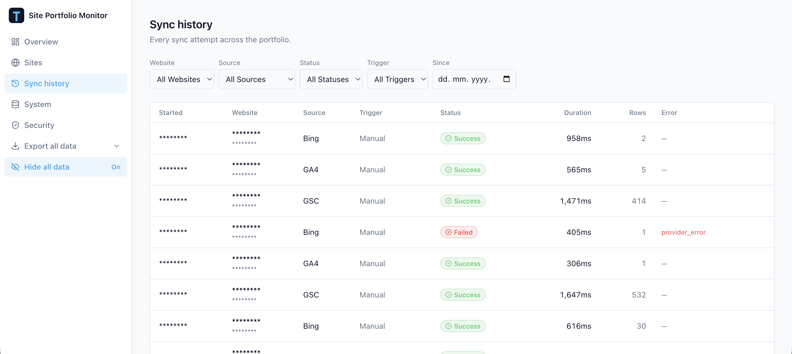Click the 958ms duration cell

(579, 138)
